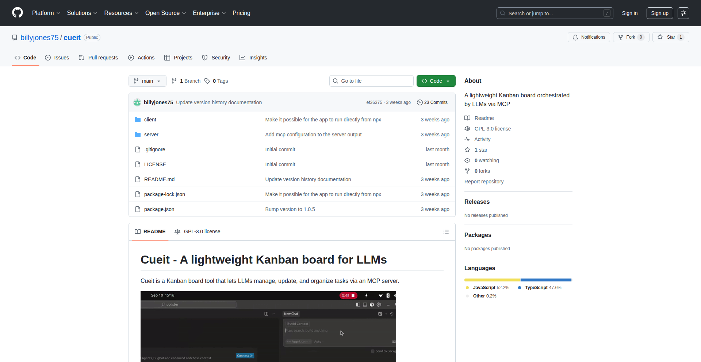
Task: Click the TypeScript language link
Action: tap(540, 288)
